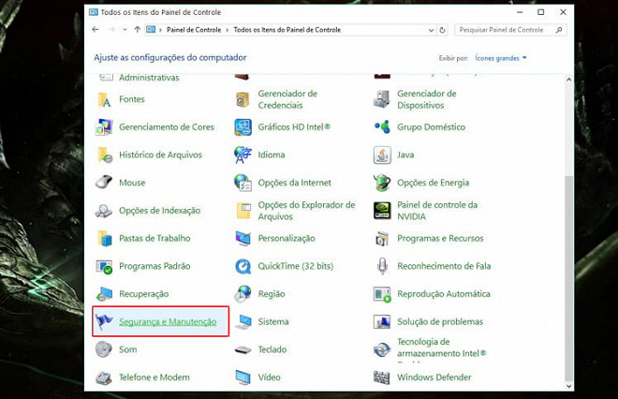Screen dimensions: 618x399
Task: Open the Mouse settings icon
Action: point(105,183)
